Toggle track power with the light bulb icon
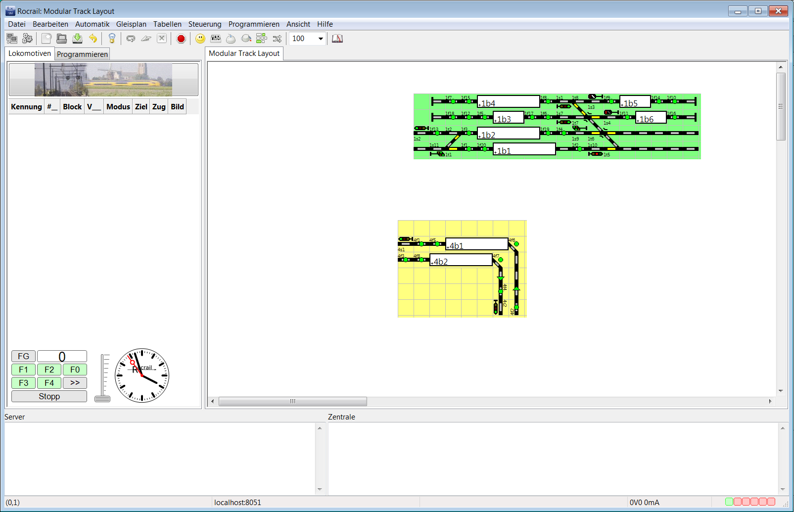The height and width of the screenshot is (512, 794). pos(112,39)
